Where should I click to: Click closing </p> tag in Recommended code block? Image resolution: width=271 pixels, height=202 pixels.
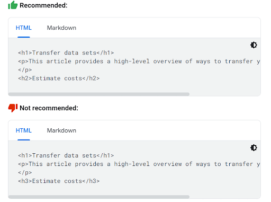(x=25, y=70)
